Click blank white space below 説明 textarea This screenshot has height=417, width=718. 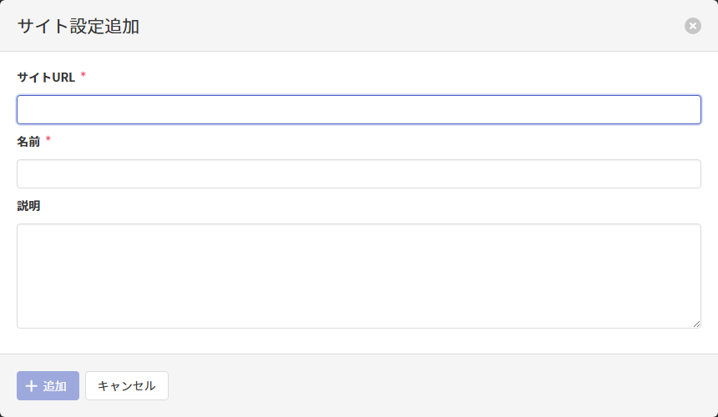pos(359,341)
